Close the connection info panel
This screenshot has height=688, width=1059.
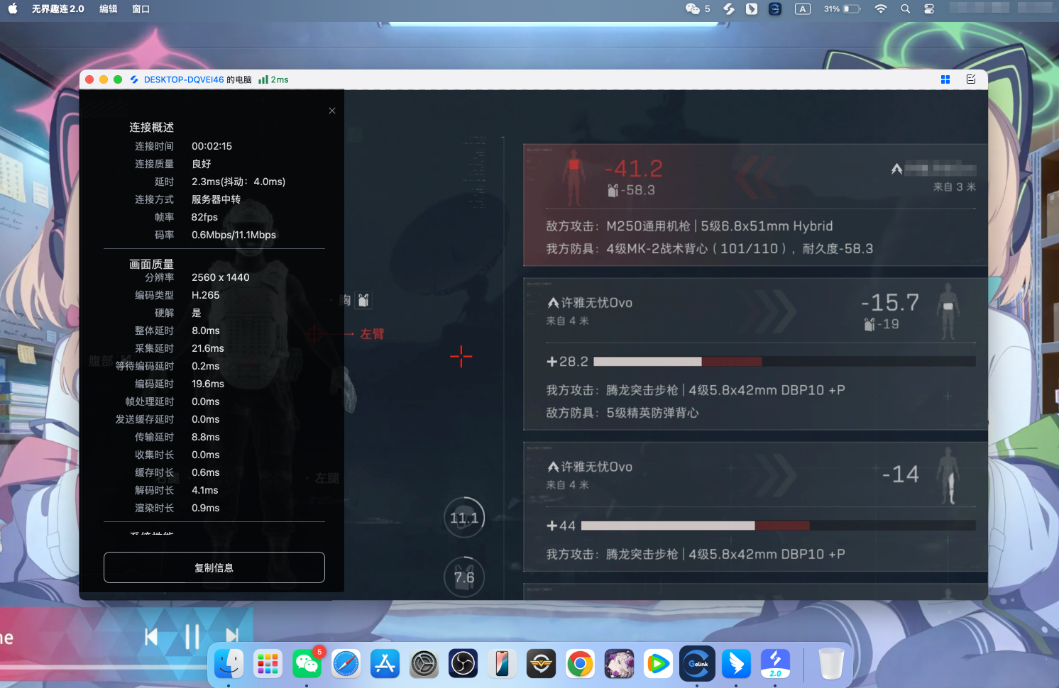332,111
